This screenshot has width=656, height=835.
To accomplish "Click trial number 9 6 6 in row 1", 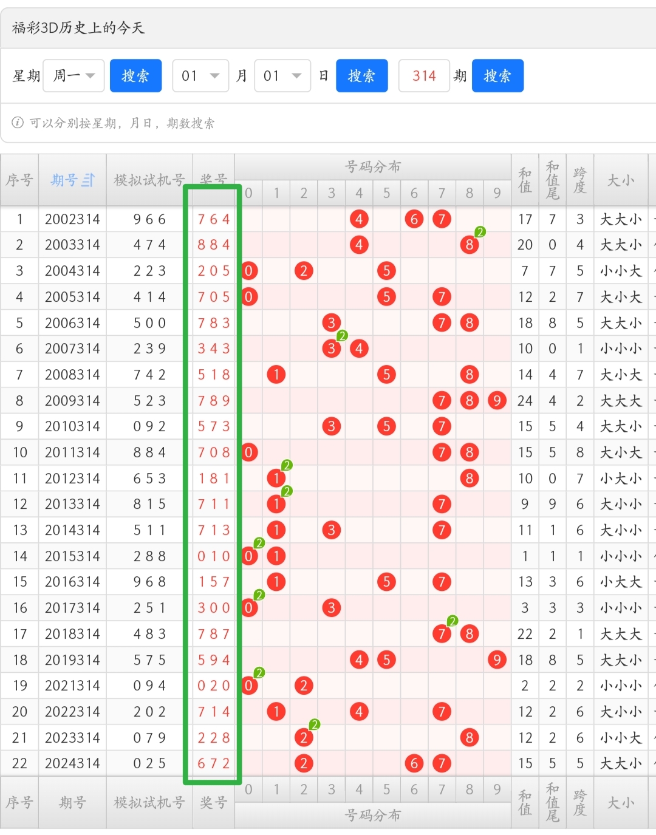I will 149,219.
